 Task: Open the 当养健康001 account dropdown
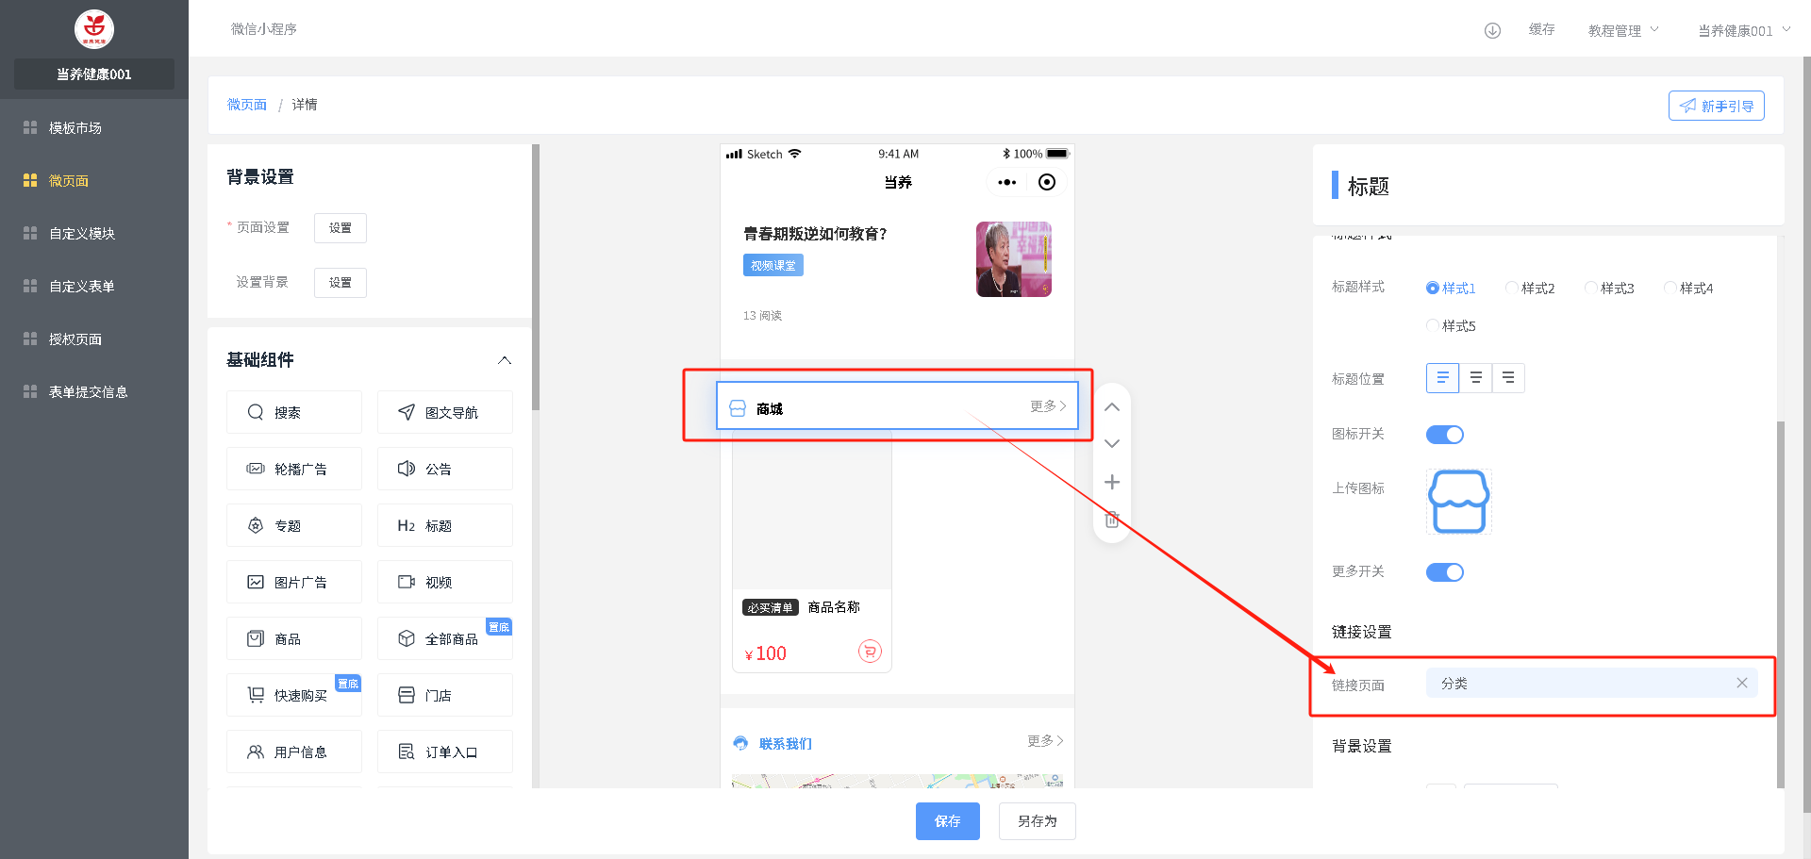(1743, 30)
